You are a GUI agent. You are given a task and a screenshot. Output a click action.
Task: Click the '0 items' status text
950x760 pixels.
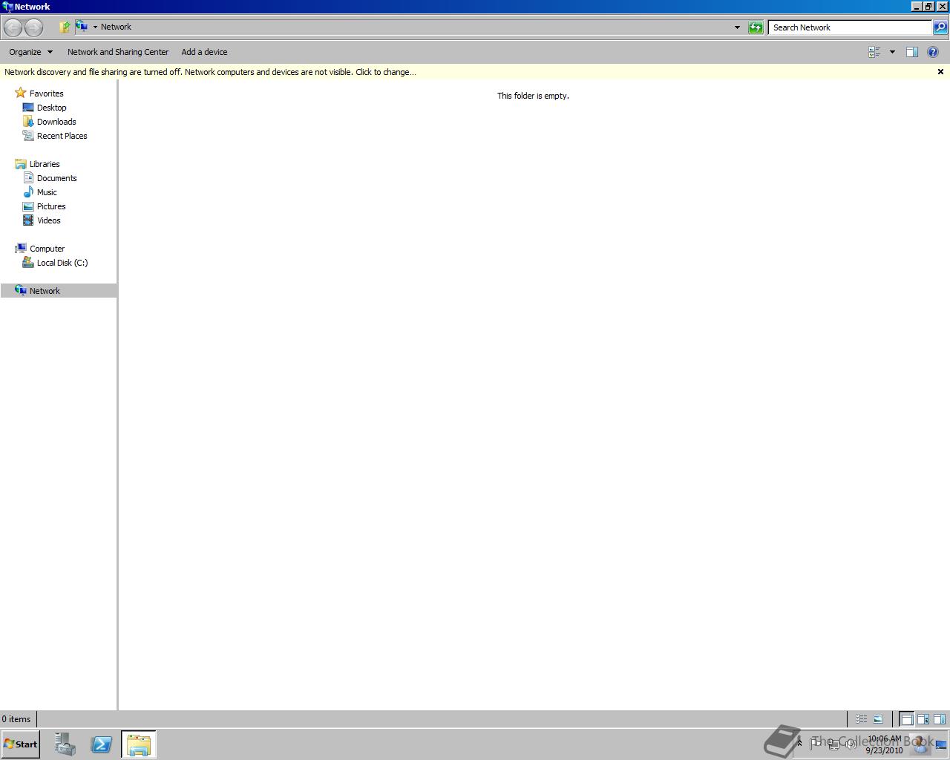pyautogui.click(x=16, y=719)
